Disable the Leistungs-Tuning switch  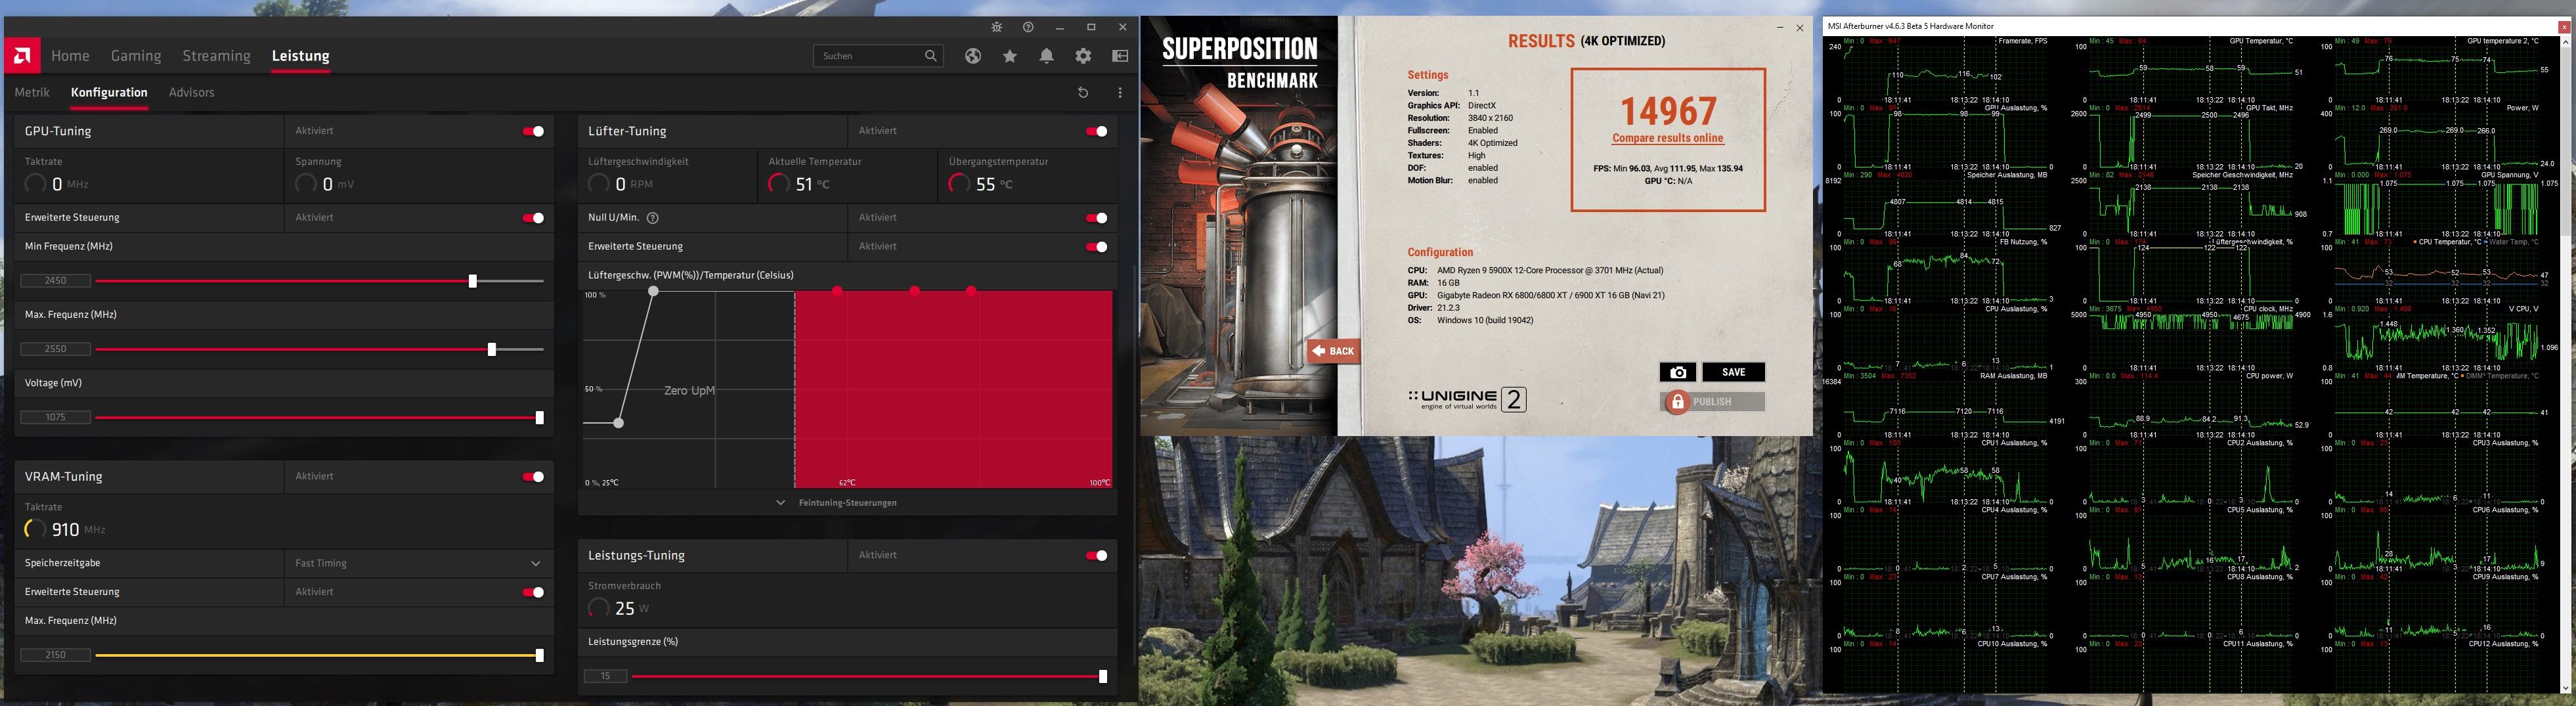point(1097,556)
